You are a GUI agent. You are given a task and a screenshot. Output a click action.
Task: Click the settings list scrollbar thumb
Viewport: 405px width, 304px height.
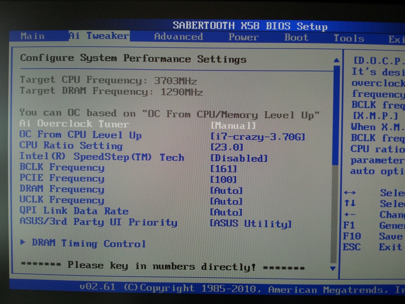click(336, 115)
